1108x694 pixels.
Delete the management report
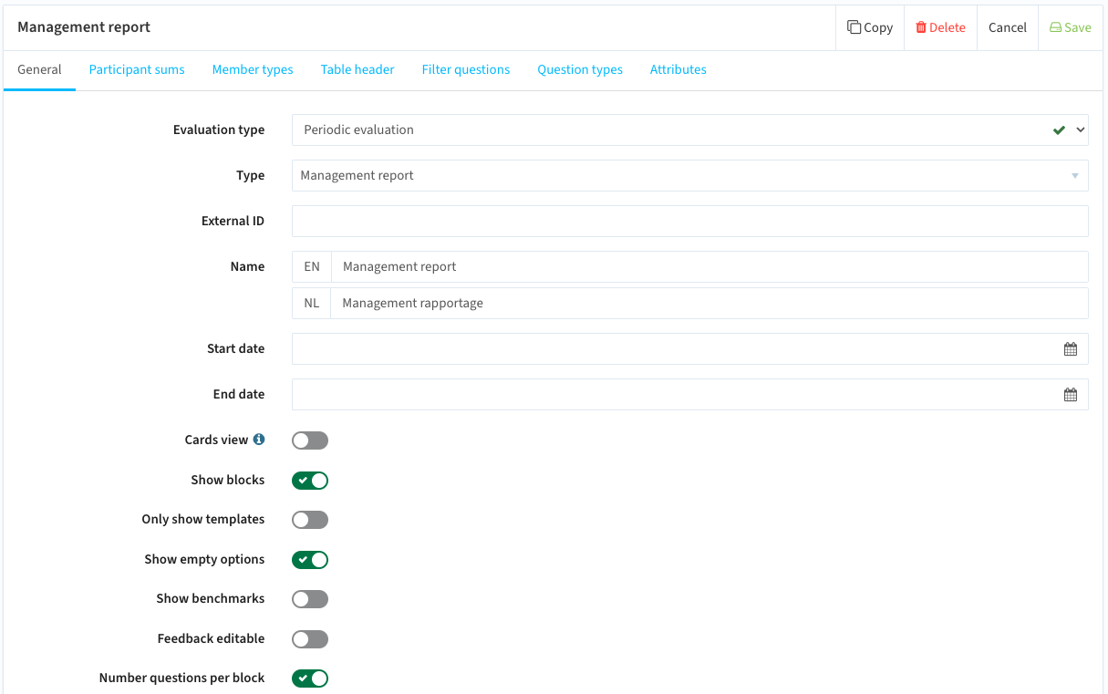tap(940, 27)
